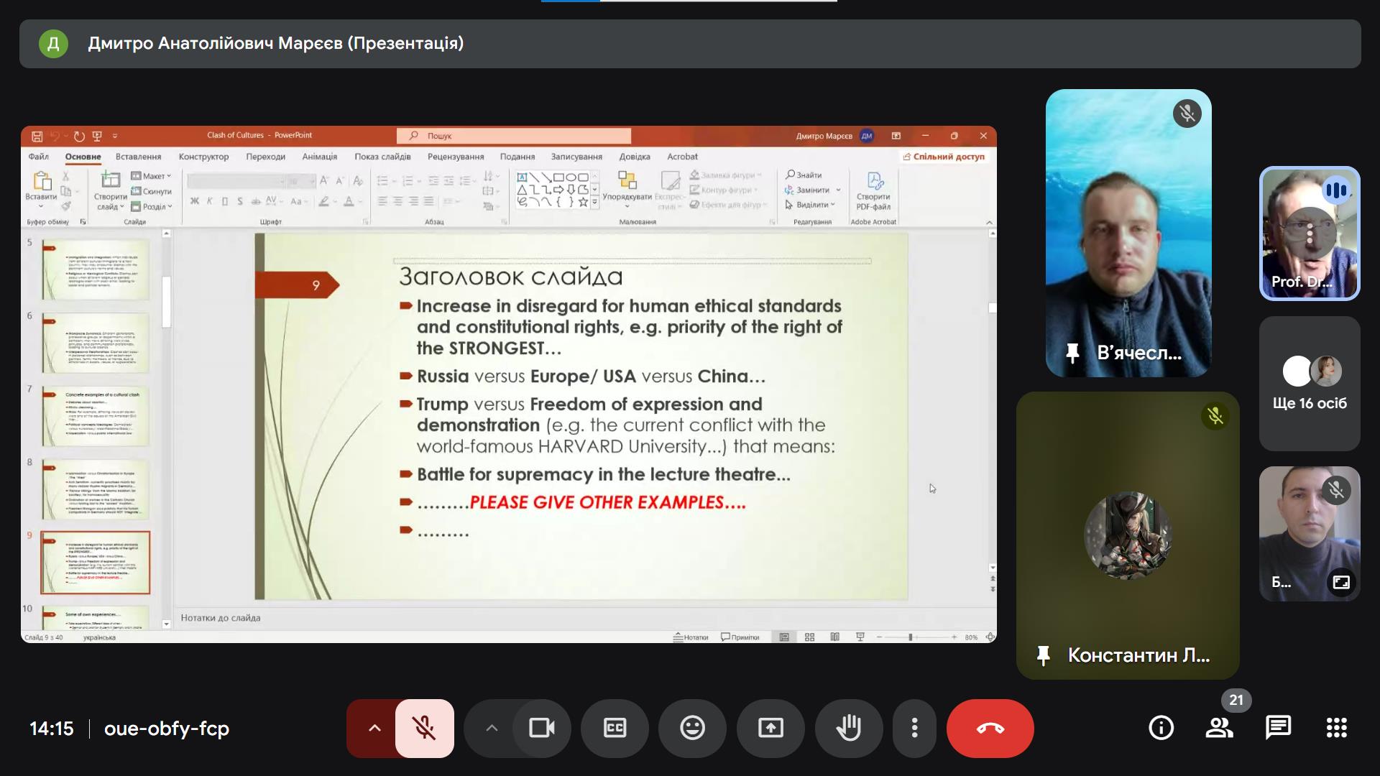Viewport: 1380px width, 776px height.
Task: Open the Виділити select dropdown
Action: tap(810, 205)
